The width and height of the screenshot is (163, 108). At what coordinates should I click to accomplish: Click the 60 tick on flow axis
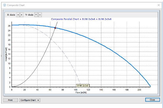click(50, 90)
